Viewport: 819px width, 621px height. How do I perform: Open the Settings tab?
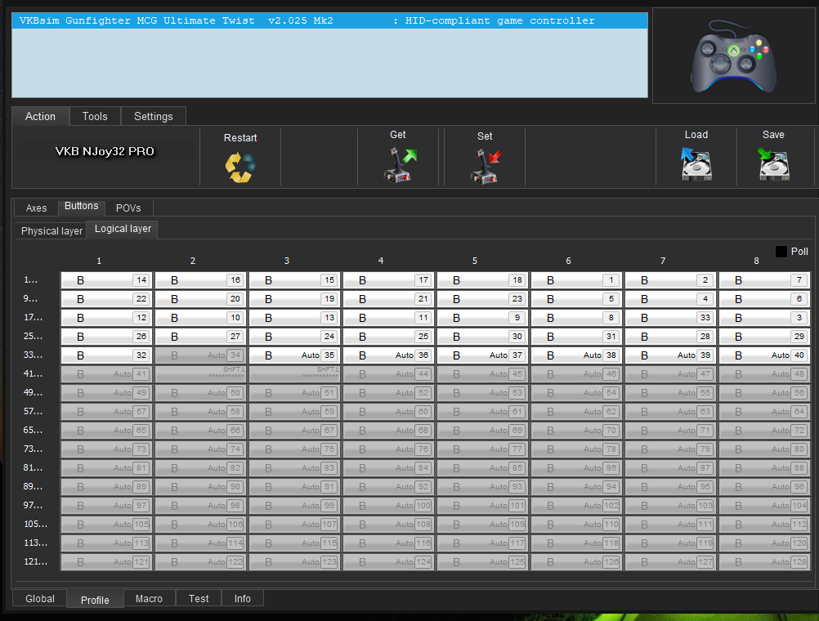point(153,117)
